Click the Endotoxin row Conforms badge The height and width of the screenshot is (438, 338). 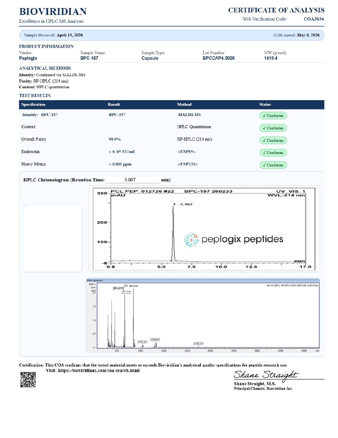pyautogui.click(x=273, y=153)
